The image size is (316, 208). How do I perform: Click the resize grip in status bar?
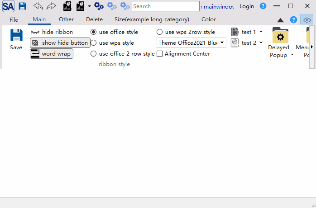[314, 205]
